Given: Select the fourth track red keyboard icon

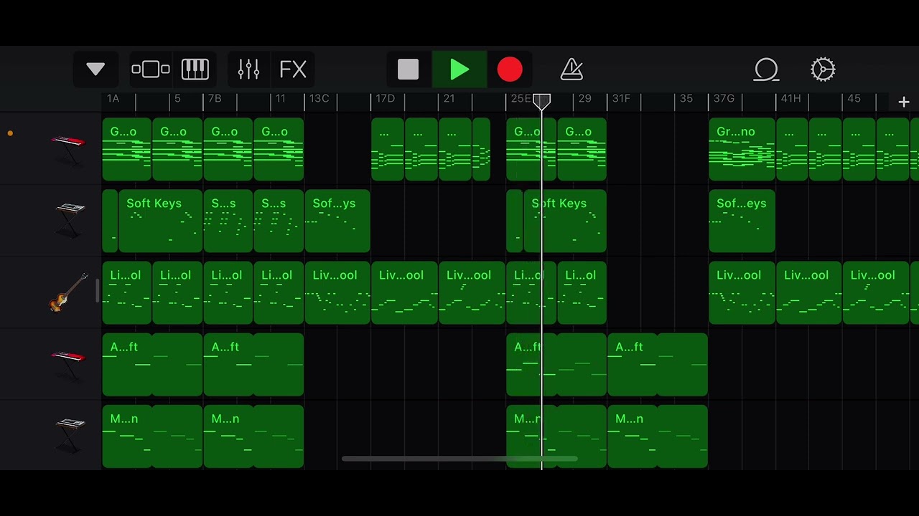Looking at the screenshot, I should point(68,363).
